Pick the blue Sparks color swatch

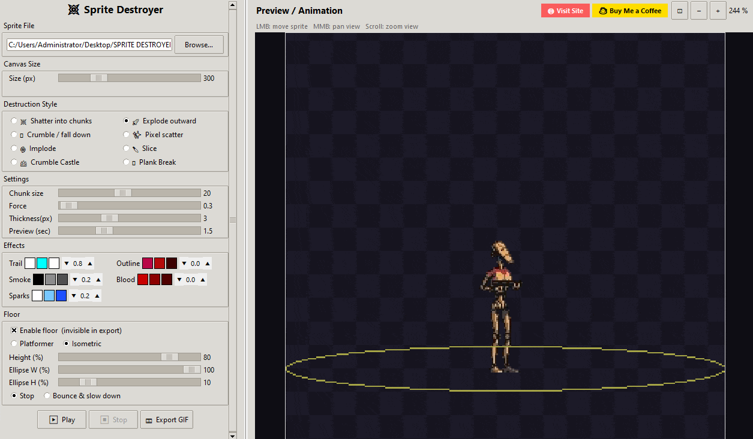(x=61, y=296)
